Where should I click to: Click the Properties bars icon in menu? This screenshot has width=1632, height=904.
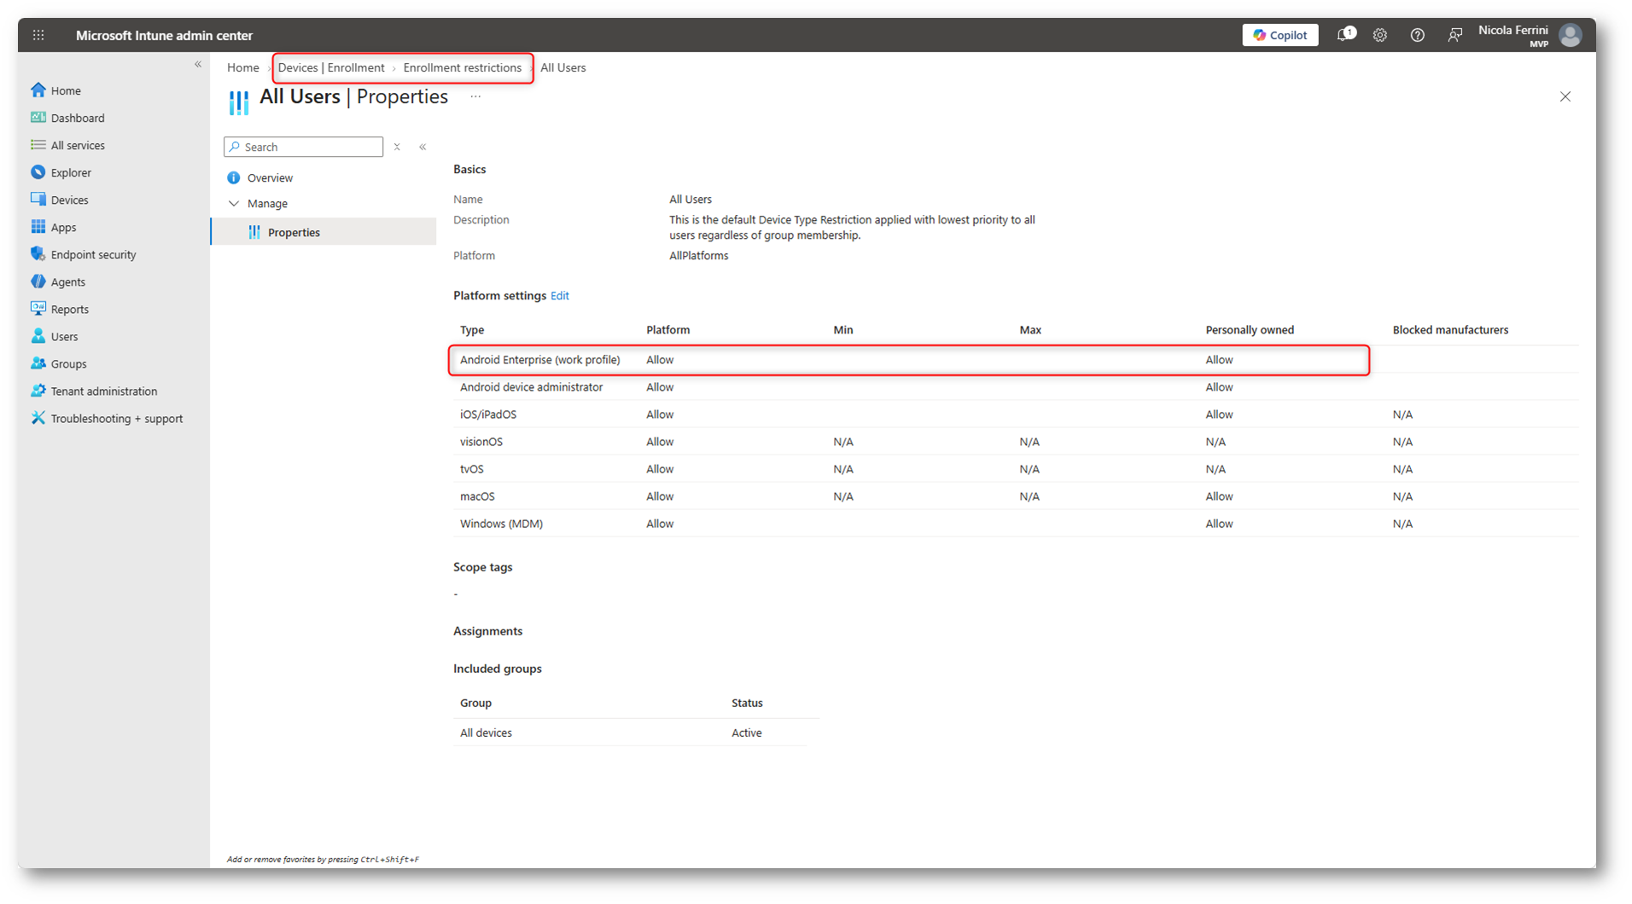tap(254, 232)
